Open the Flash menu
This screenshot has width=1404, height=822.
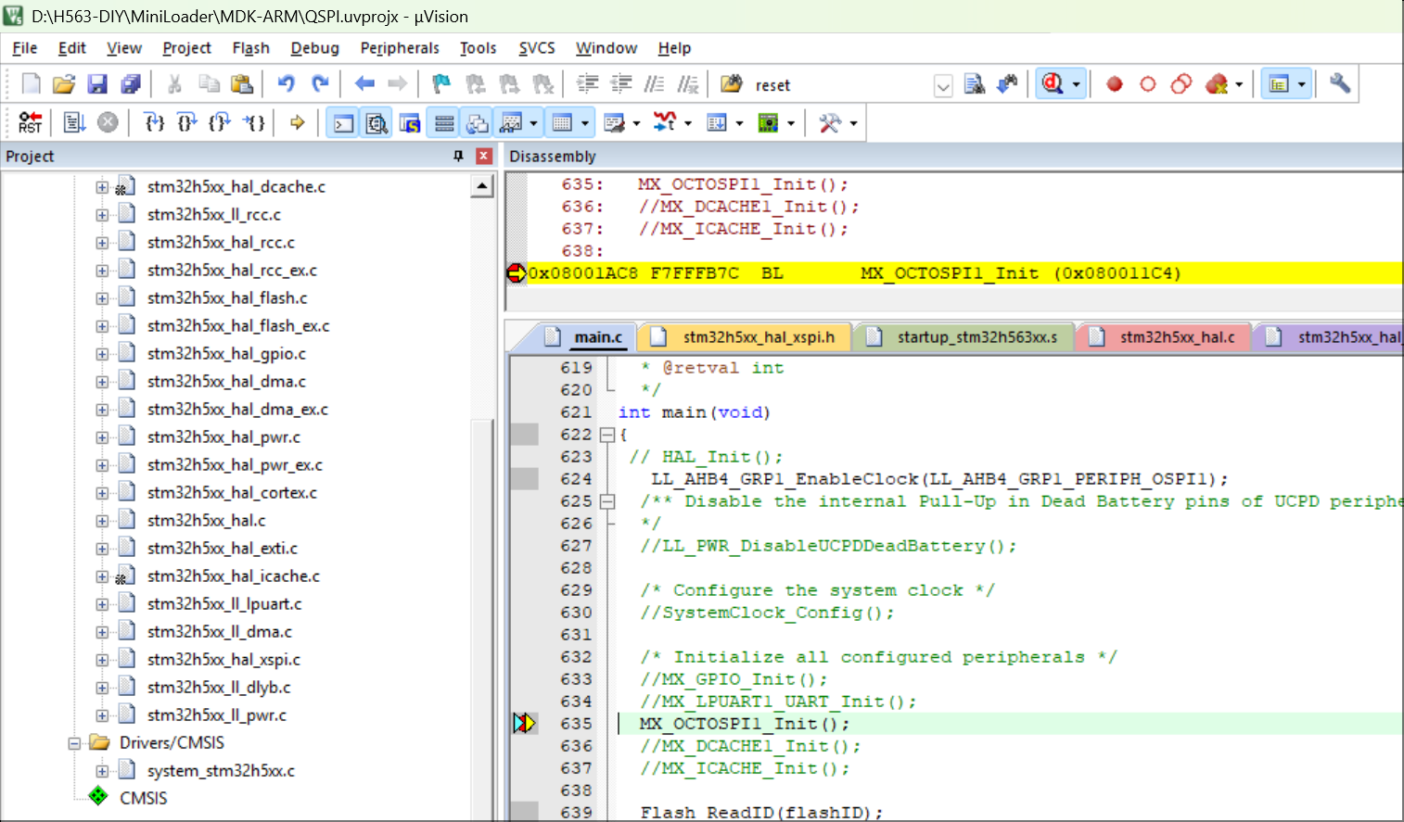click(x=250, y=48)
